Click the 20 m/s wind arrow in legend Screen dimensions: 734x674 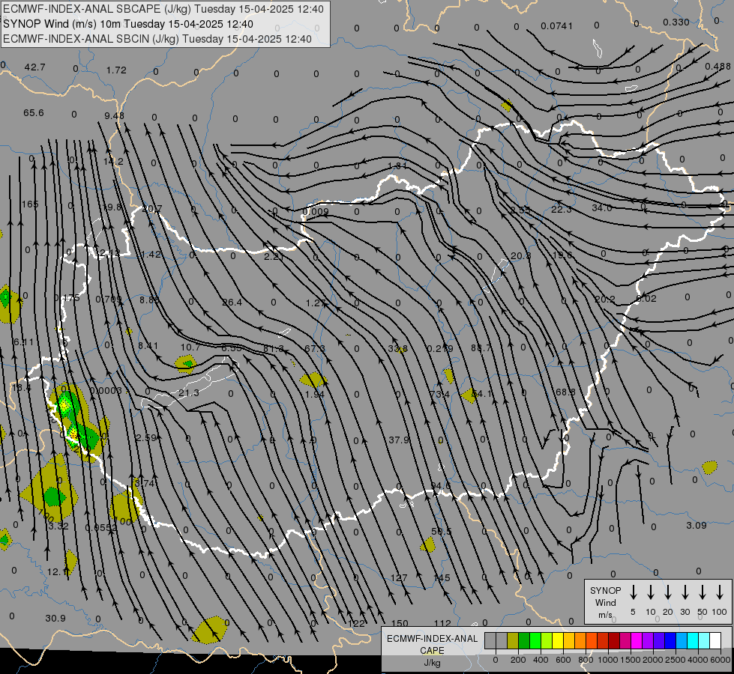click(x=668, y=592)
